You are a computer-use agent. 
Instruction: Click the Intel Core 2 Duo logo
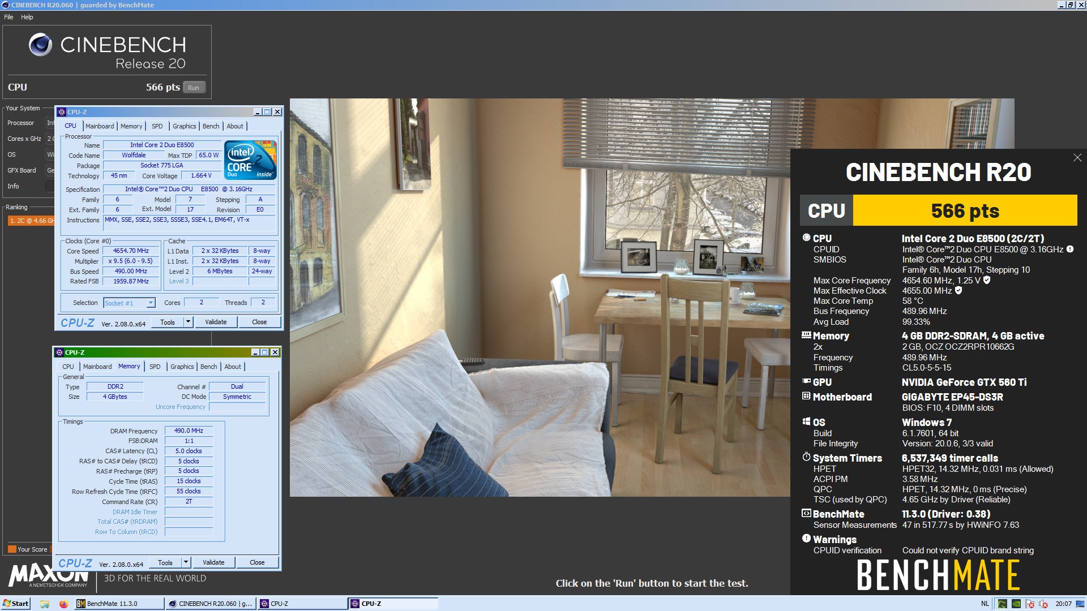coord(250,160)
